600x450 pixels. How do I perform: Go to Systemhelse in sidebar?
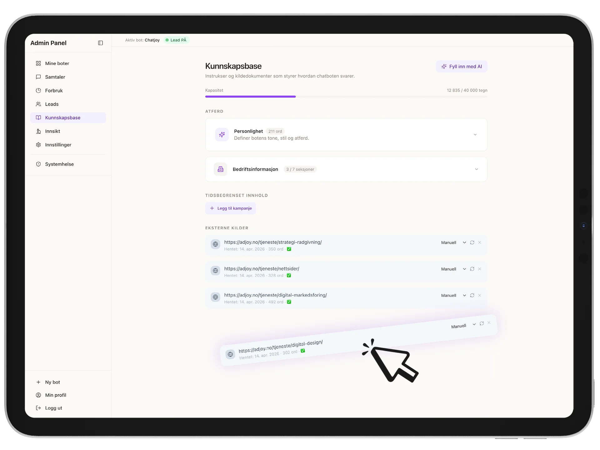[59, 164]
